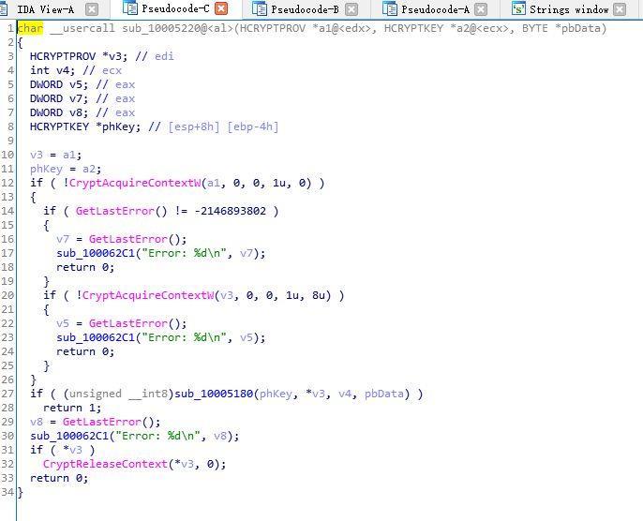The image size is (643, 521).
Task: Switch to the IDA View-A tab
Action: 45,9
